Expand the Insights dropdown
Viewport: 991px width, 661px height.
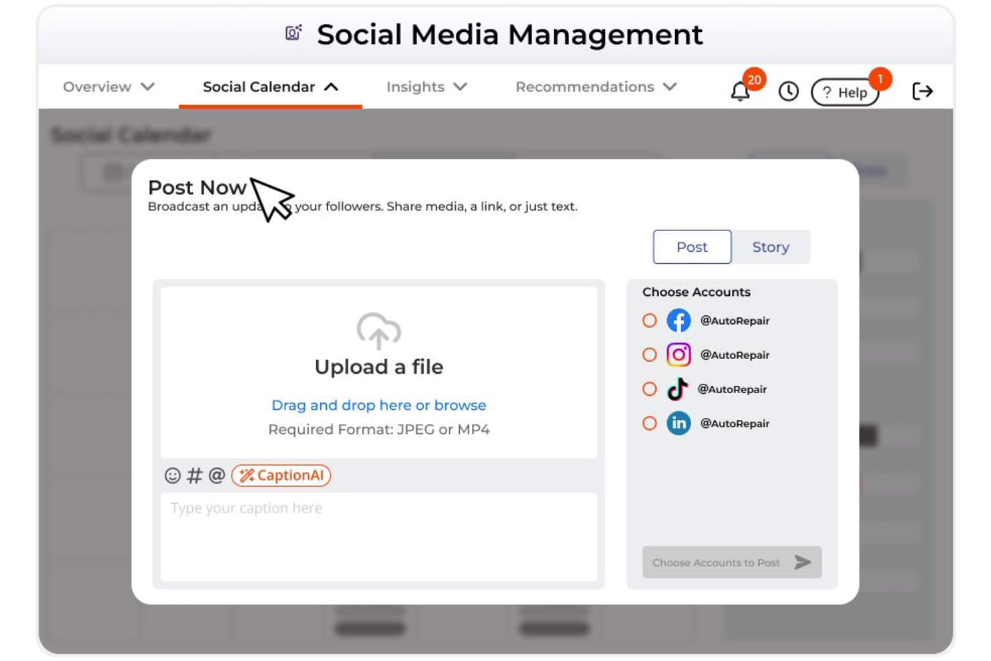point(426,86)
